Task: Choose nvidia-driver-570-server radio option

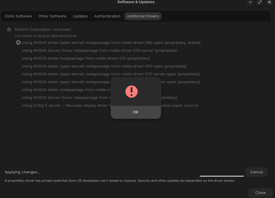Action: tap(18, 50)
